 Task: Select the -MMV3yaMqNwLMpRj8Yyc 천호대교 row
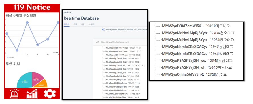click(x=197, y=39)
